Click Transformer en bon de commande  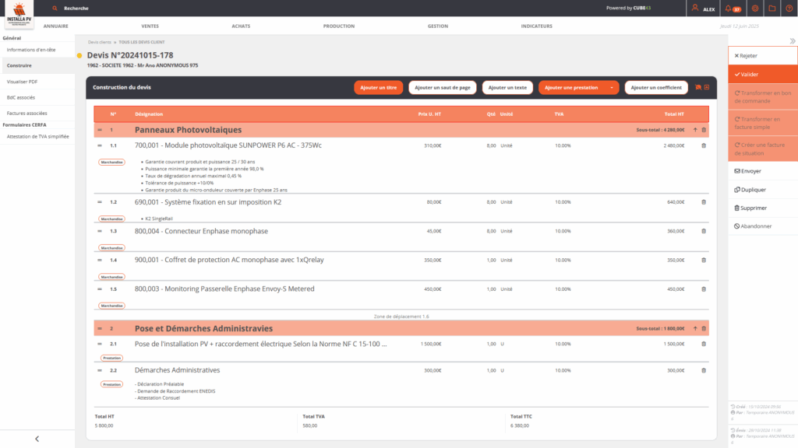[x=762, y=97]
